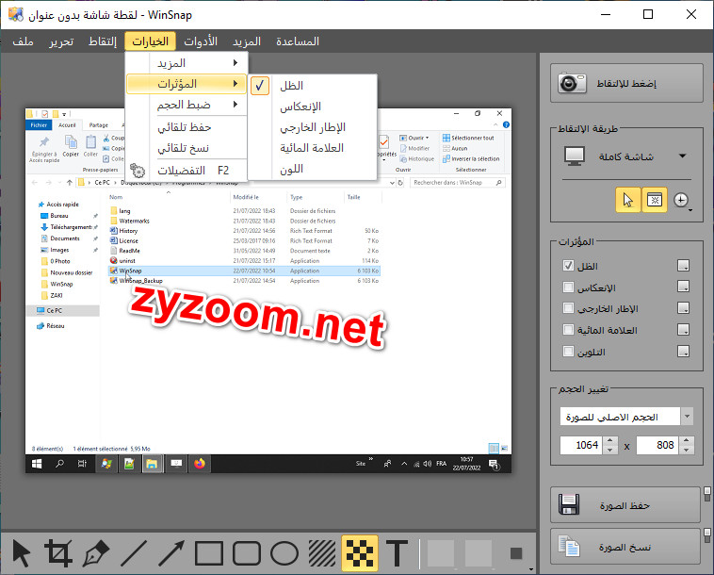The height and width of the screenshot is (575, 714).
Task: Open settings button beside التلوين checkbox
Action: (683, 352)
